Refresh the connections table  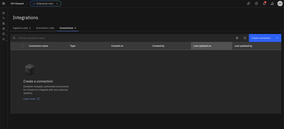[x=245, y=38]
